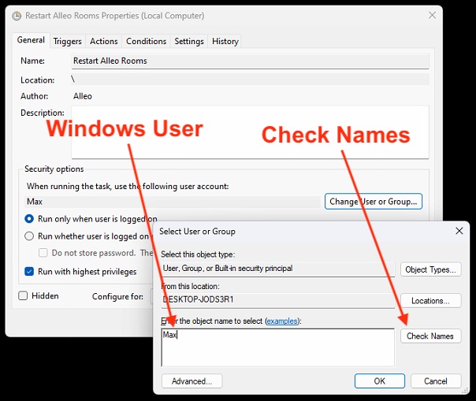The image size is (476, 401).
Task: Go to the Settings tab
Action: coord(189,41)
